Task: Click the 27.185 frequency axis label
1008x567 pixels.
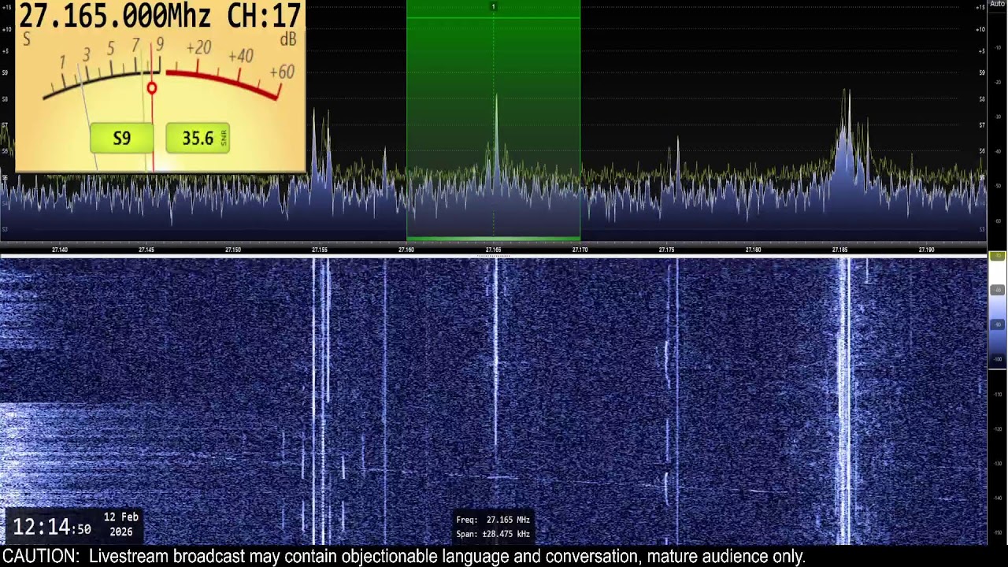Action: click(839, 250)
